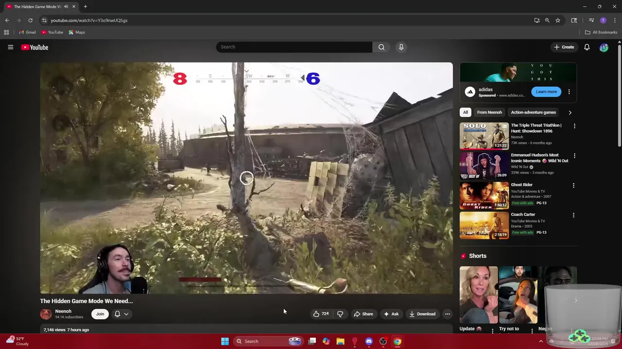
Task: Open the Create menu
Action: [564, 47]
